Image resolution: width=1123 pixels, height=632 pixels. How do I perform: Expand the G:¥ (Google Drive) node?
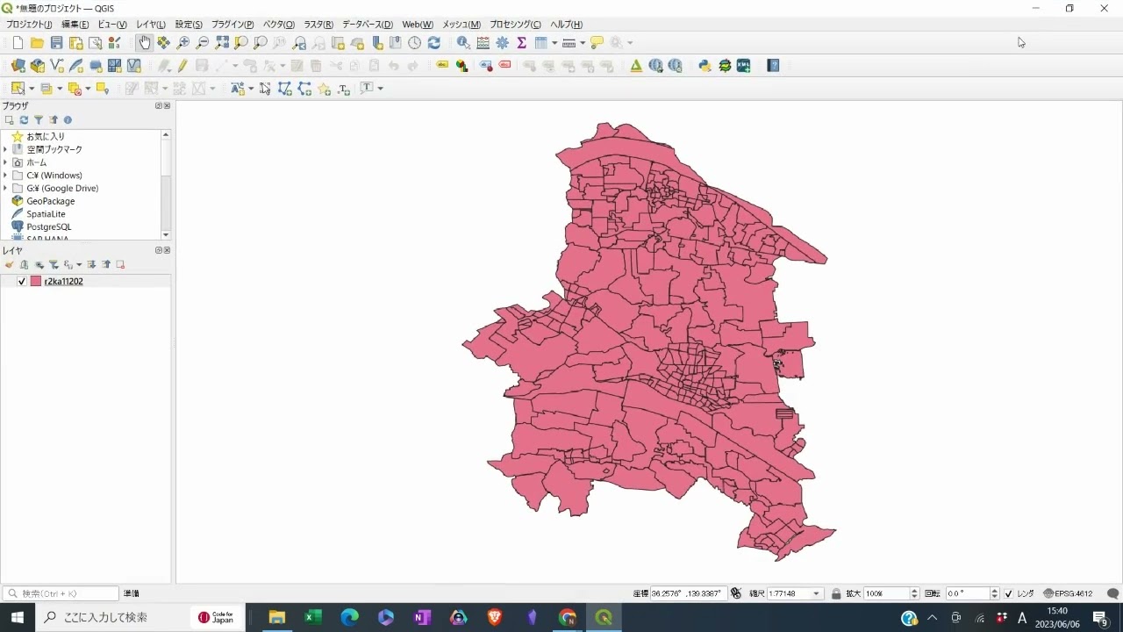coord(5,188)
